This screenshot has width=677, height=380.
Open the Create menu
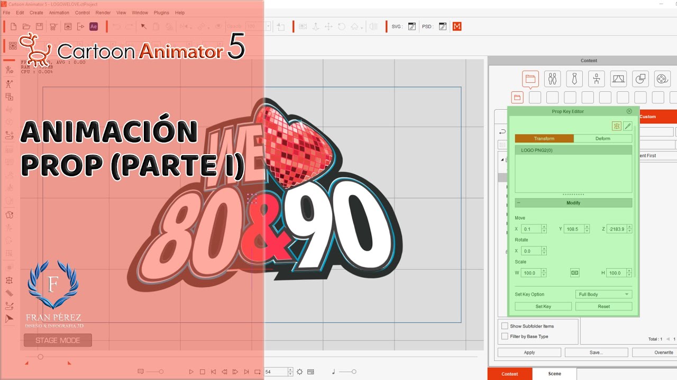tap(36, 13)
